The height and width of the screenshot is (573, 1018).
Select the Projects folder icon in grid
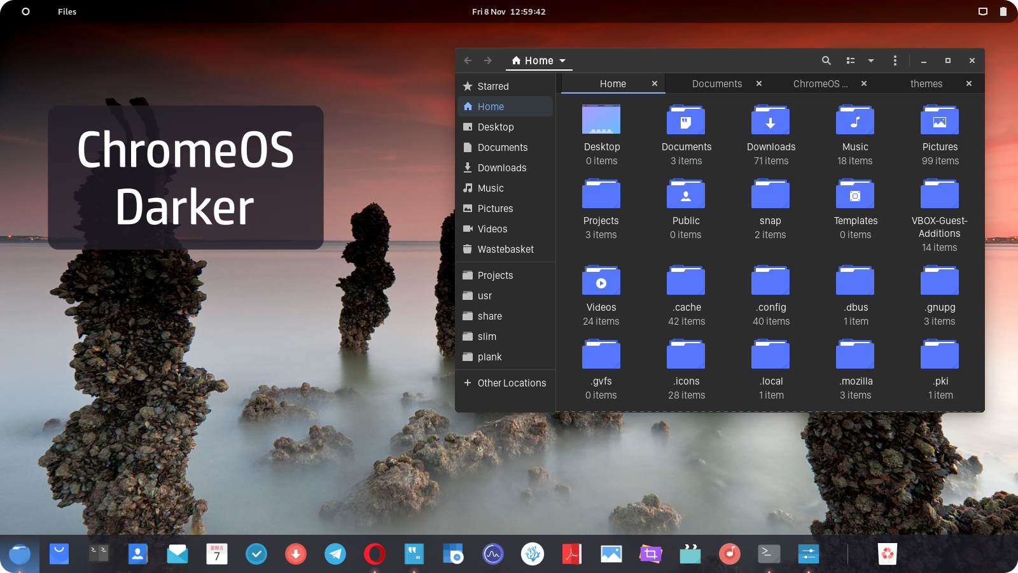pyautogui.click(x=601, y=194)
